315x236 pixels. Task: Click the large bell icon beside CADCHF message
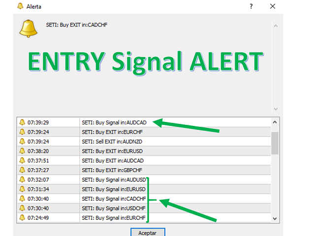pos(28,29)
